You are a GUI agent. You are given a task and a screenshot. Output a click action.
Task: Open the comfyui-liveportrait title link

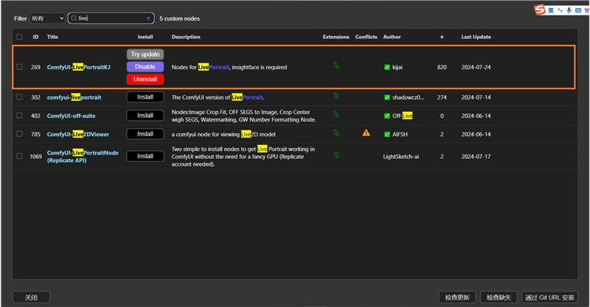(x=74, y=97)
